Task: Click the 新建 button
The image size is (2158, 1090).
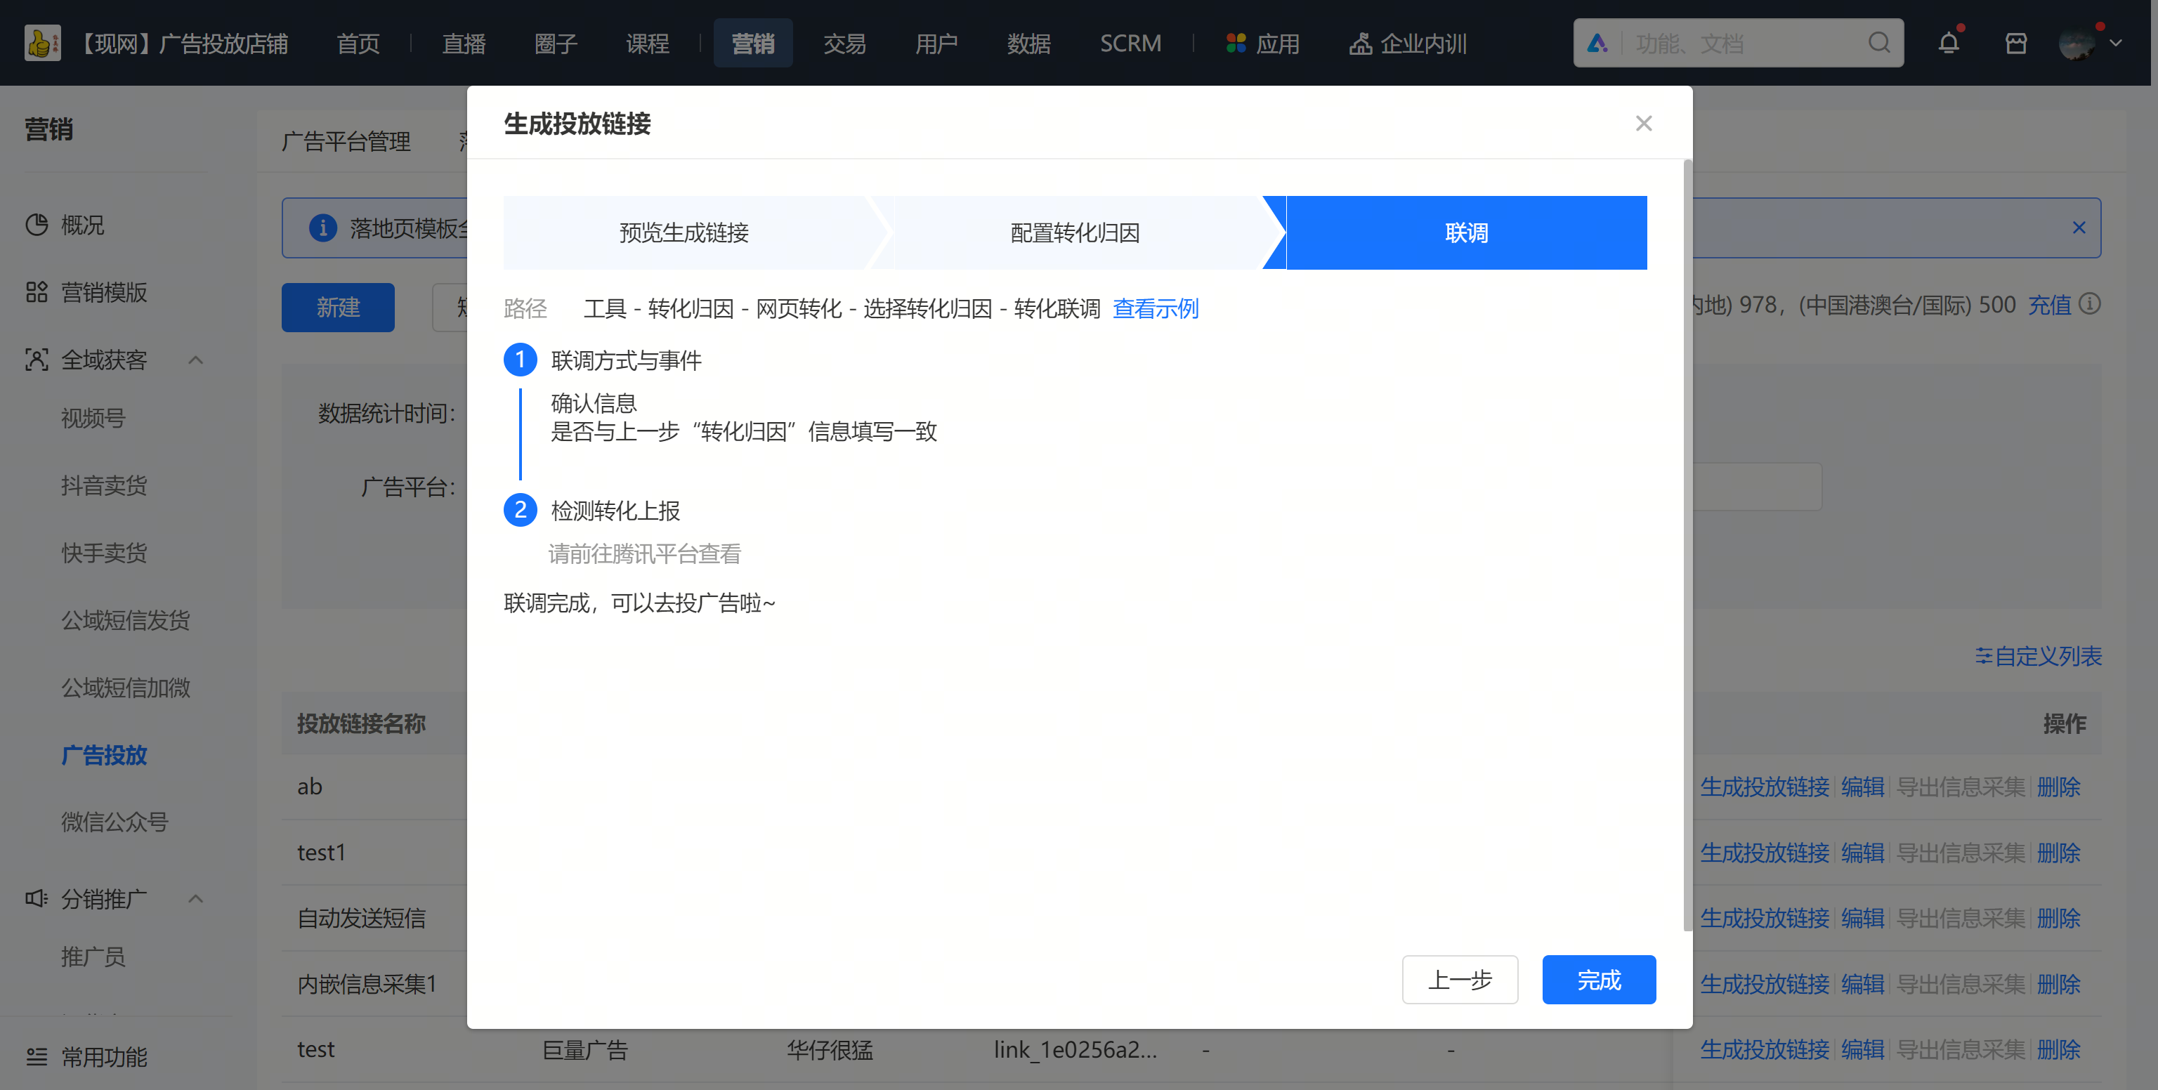Action: [x=338, y=307]
